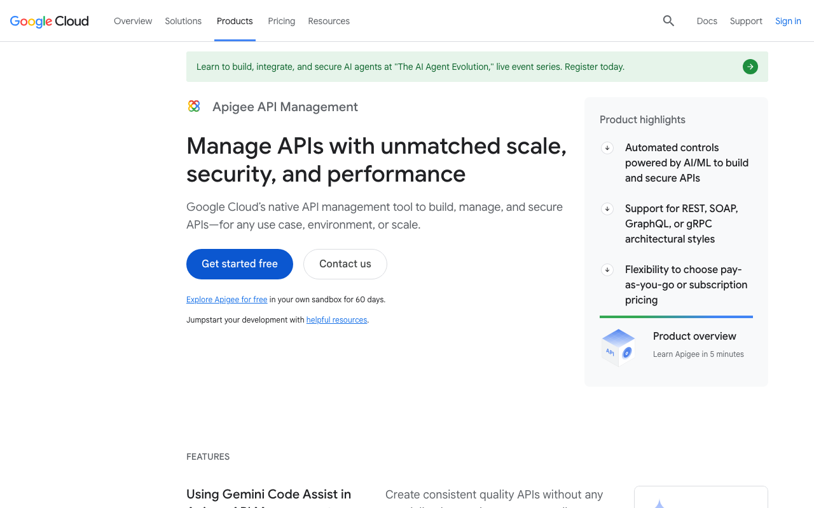Open the Support link

[746, 21]
